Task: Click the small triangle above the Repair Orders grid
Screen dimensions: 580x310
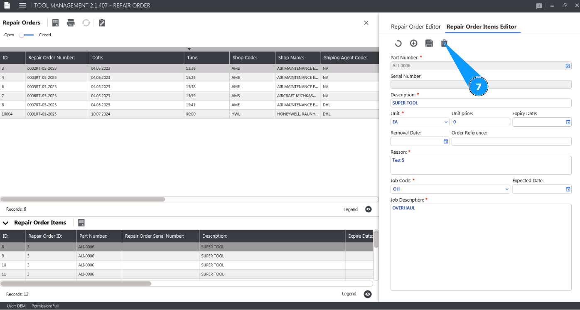Action: pos(189,49)
